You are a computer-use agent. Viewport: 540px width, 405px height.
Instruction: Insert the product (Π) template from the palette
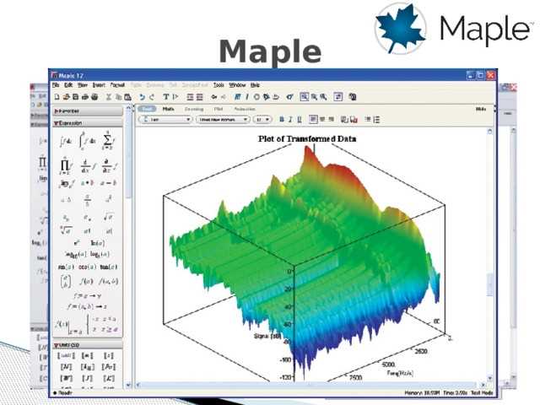(66, 165)
